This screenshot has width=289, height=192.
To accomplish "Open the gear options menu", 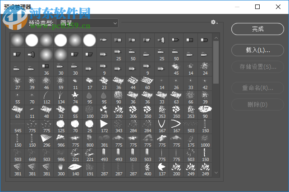I will 214,22.
